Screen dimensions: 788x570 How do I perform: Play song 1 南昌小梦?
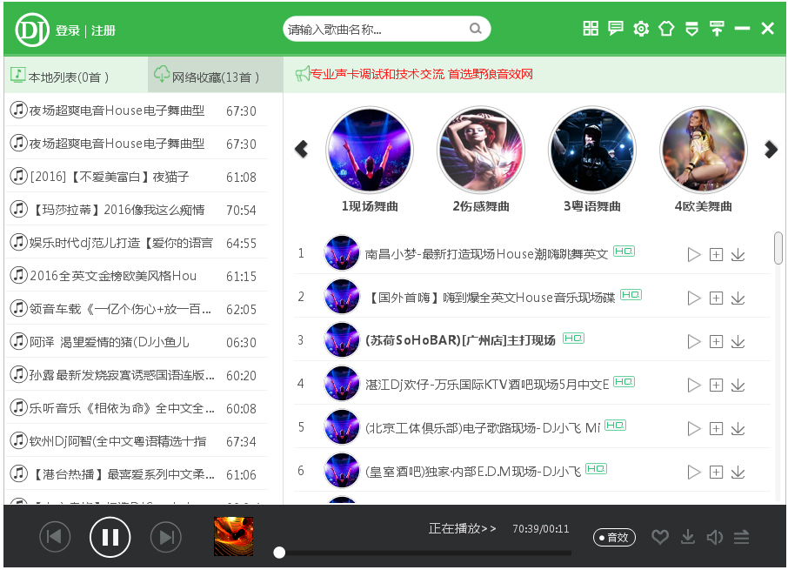point(693,255)
